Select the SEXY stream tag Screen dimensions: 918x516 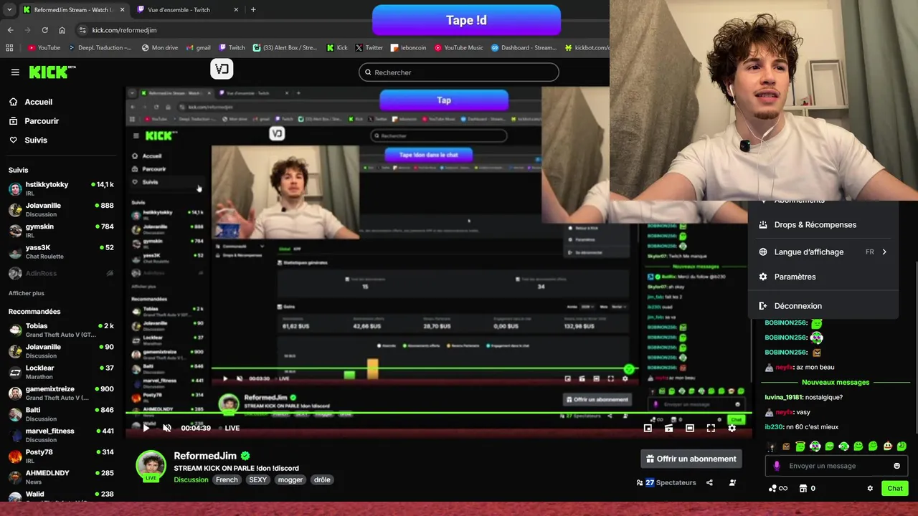(x=257, y=479)
